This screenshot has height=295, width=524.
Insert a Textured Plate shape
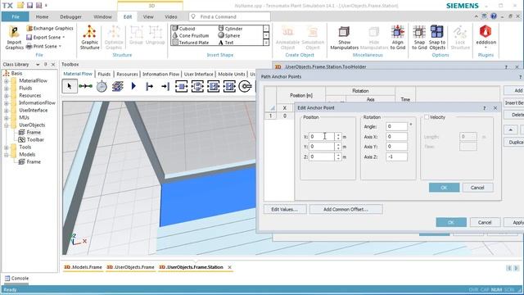click(191, 43)
